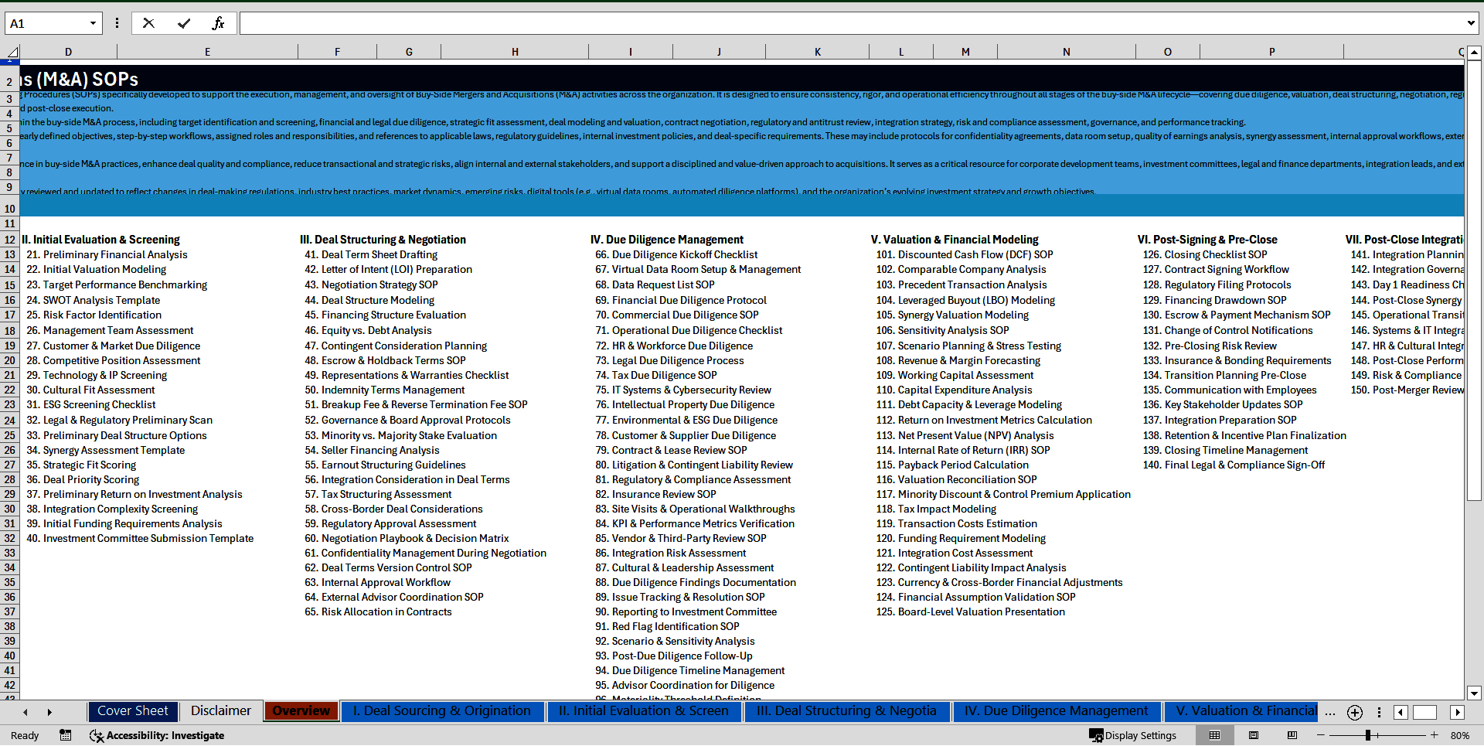Screen dimensions: 1484x746
Task: Click the Select All corner triangle
Action: [12, 52]
